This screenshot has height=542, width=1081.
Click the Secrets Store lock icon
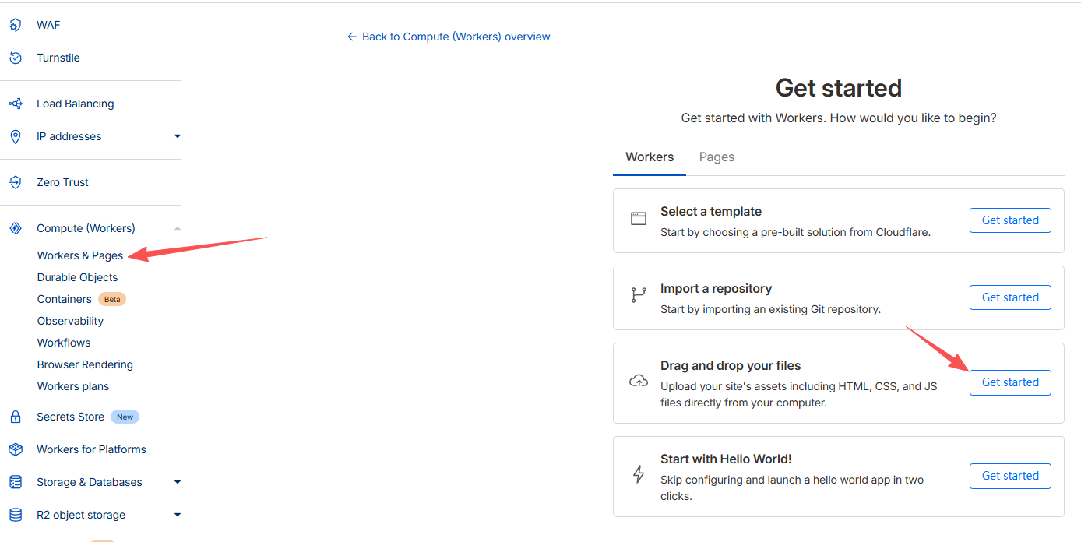(x=15, y=417)
